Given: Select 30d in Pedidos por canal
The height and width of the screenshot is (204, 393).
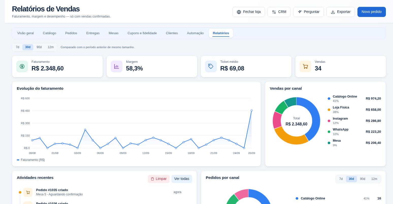Looking at the screenshot, I should click(x=351, y=179).
